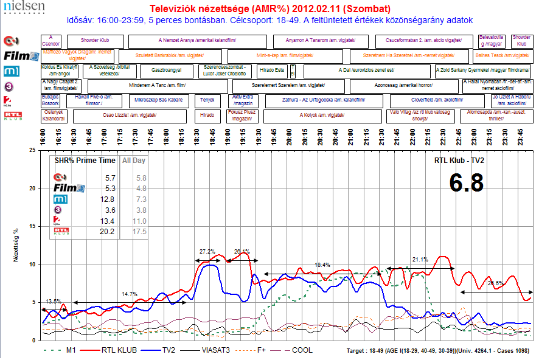Click the 'Mint-a-kep' program box

tap(285, 57)
